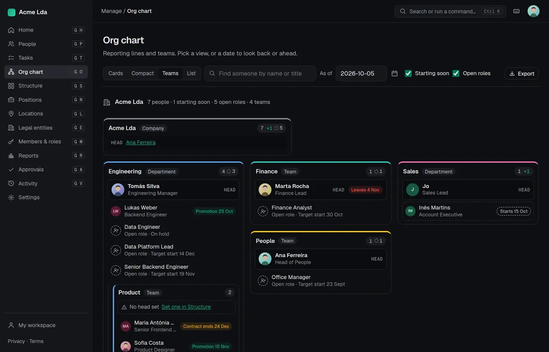Click the Lukas Weber row
This screenshot has width=549, height=352.
pos(173,211)
